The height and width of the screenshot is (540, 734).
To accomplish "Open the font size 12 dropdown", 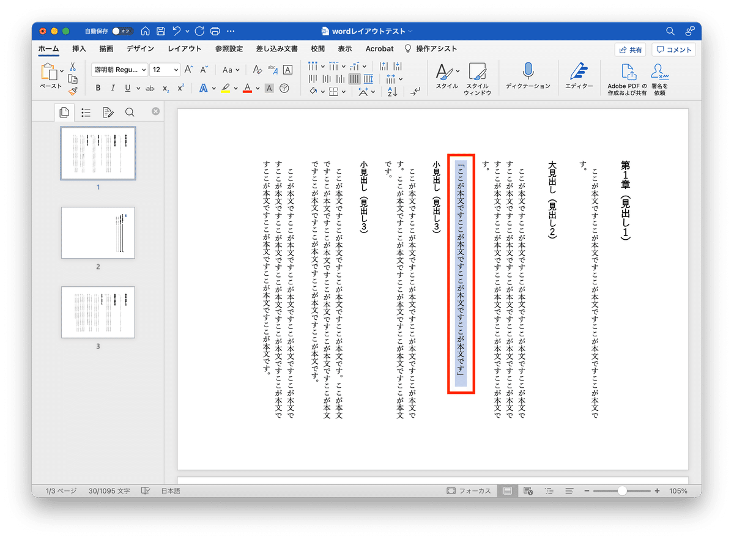I will pyautogui.click(x=165, y=70).
